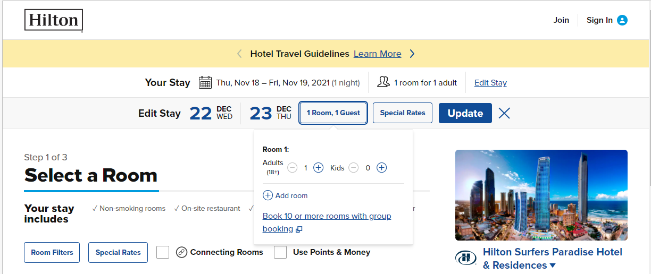Increase the number of kids
The height and width of the screenshot is (274, 651).
(x=381, y=168)
